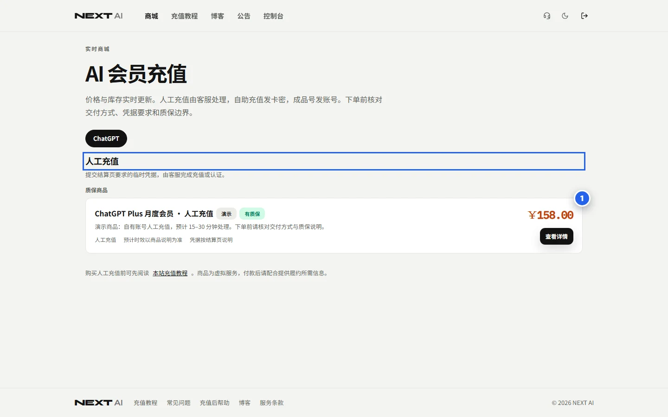Open 充值后帮助 footer link
The image size is (668, 417).
[x=214, y=403]
